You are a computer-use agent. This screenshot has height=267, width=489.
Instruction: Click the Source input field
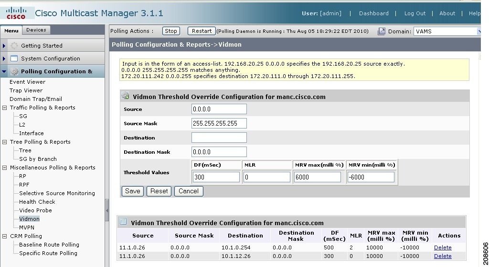point(219,109)
